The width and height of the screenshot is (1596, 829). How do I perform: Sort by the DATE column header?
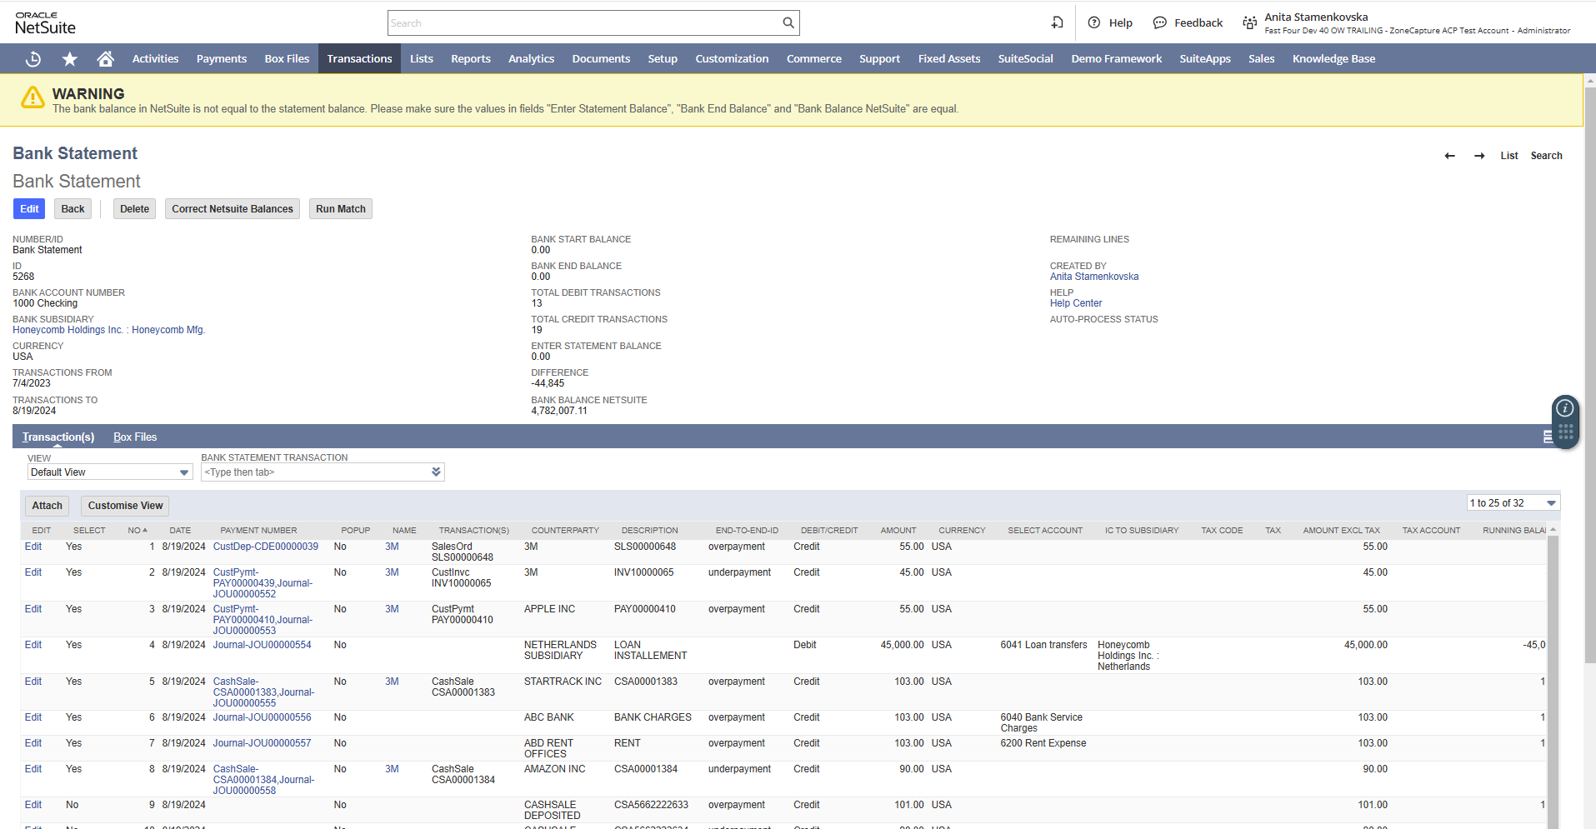(x=180, y=531)
